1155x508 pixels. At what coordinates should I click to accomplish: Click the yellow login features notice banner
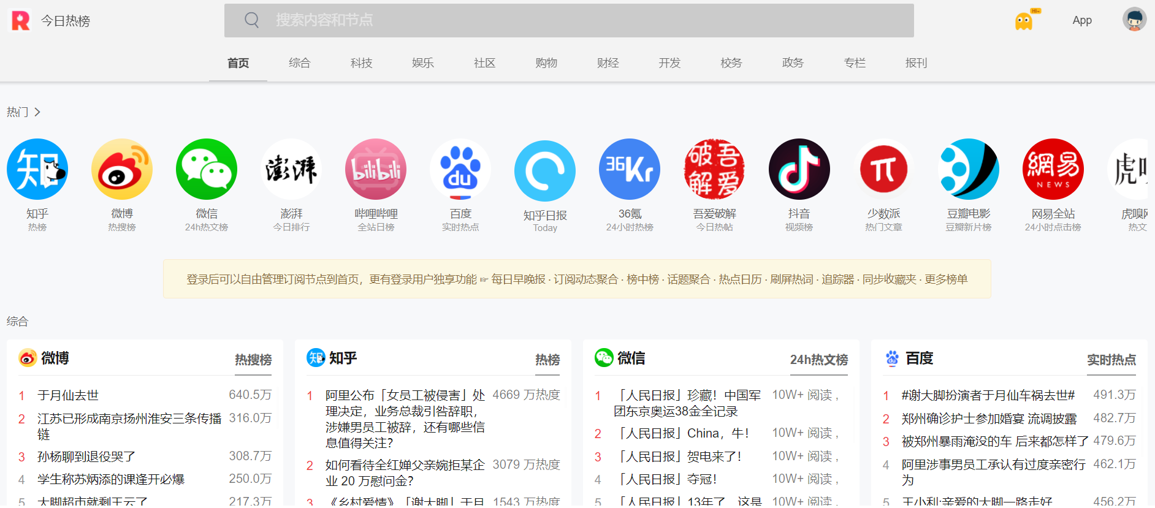pos(577,279)
